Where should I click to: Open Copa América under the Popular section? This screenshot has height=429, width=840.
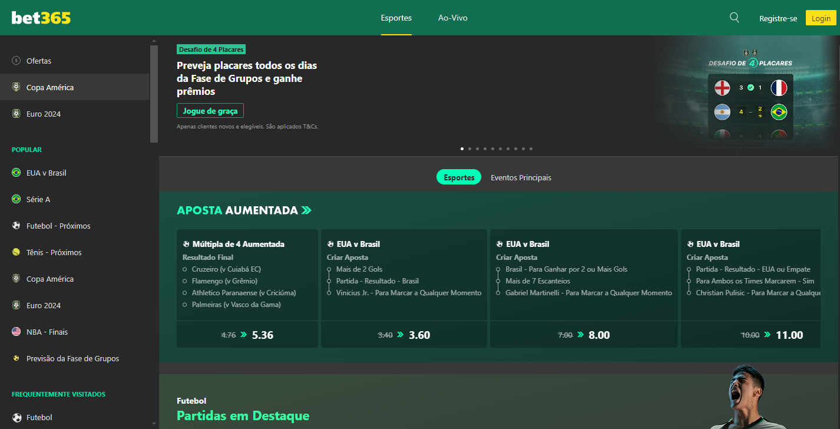50,279
